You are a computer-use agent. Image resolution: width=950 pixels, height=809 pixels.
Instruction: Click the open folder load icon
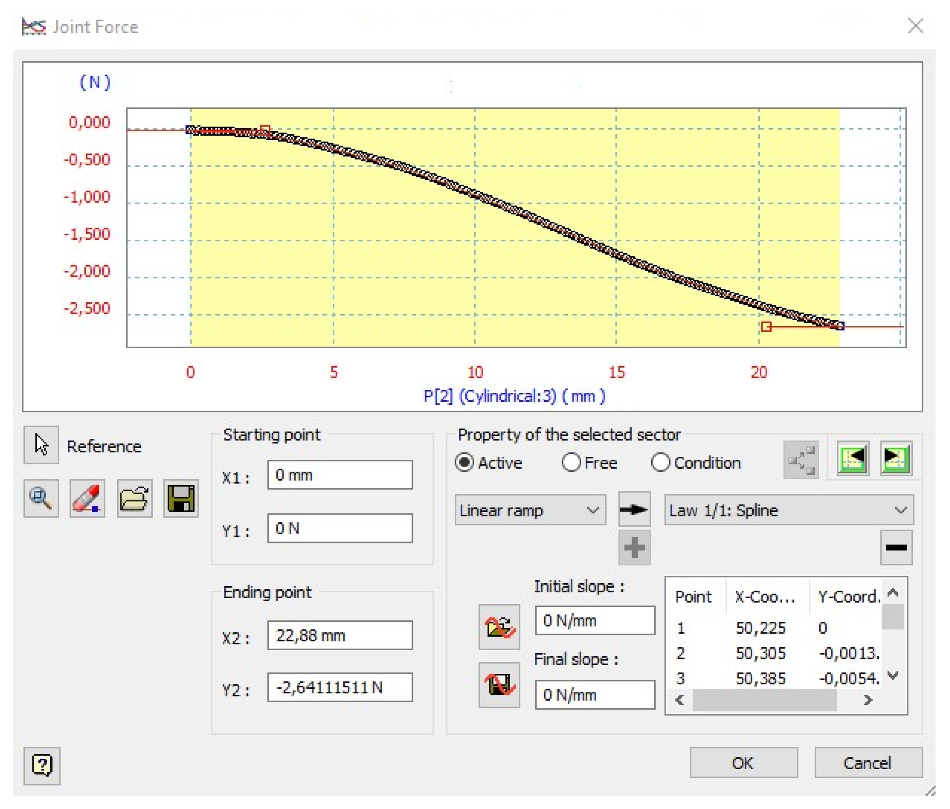pos(134,499)
